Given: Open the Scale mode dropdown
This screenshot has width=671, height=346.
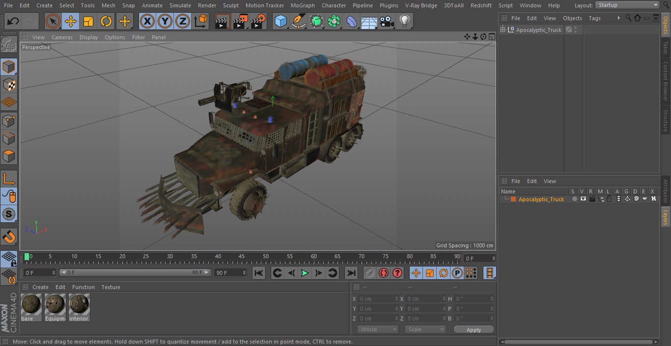Looking at the screenshot, I should (425, 329).
